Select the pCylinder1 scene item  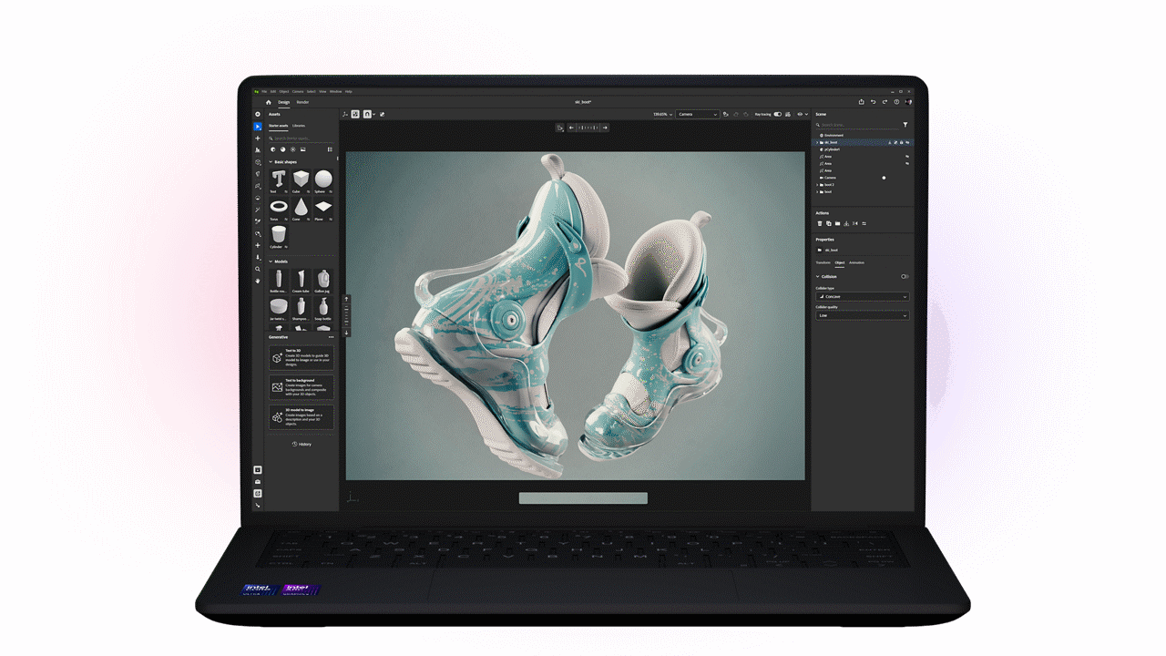(x=831, y=149)
